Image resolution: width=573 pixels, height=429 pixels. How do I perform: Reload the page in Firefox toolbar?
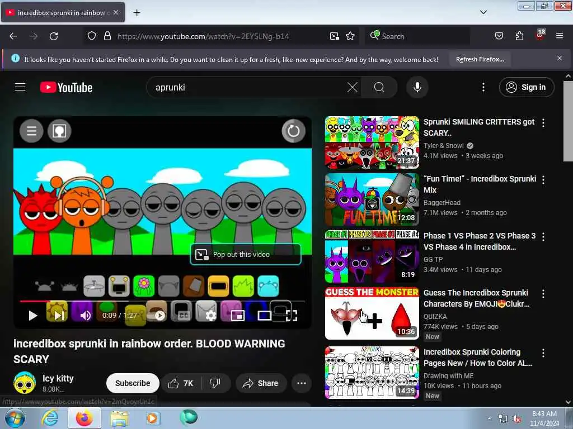(54, 36)
